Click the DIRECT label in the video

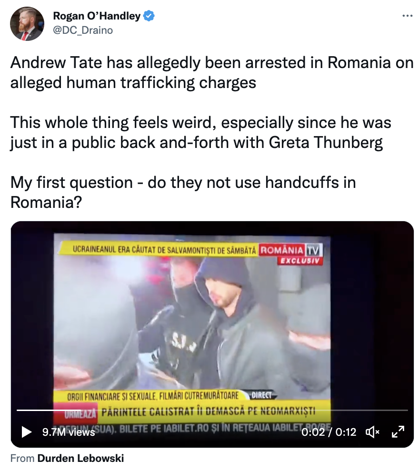(261, 395)
